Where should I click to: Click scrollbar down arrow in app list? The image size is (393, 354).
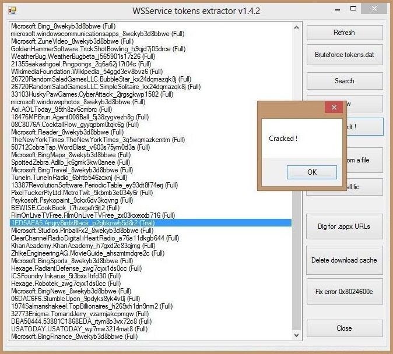point(297,335)
